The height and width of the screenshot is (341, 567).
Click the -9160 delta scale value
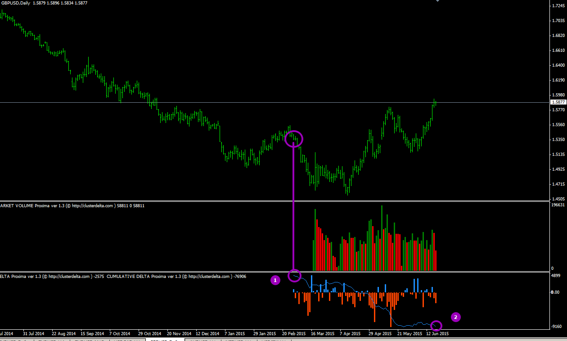(x=556, y=326)
